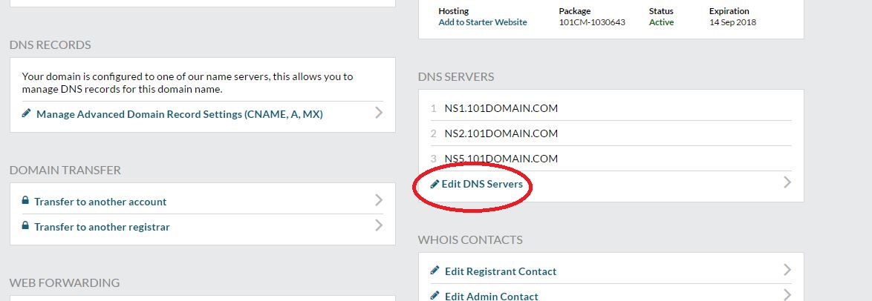Click the lock icon for Transfer to another registrar
Screen dimensions: 872x301
25,225
